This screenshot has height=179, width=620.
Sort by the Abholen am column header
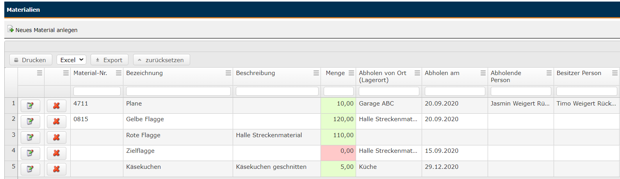click(442, 73)
